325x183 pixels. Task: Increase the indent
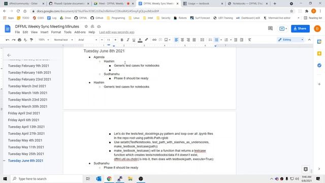[x=242, y=40]
